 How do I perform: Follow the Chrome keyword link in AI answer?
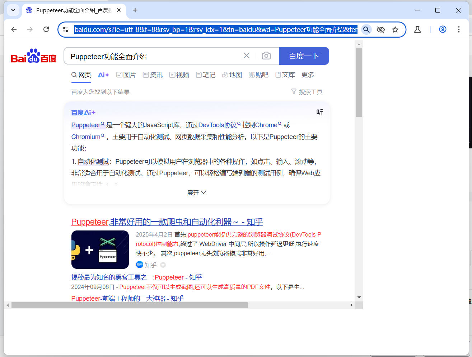tap(268, 125)
